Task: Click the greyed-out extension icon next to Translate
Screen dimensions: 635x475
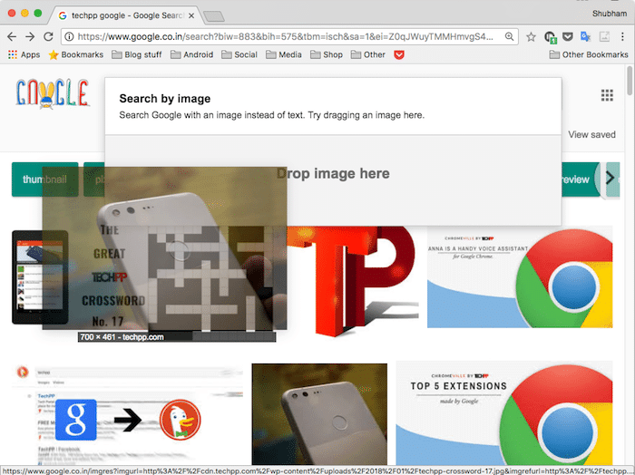Action: (x=604, y=37)
